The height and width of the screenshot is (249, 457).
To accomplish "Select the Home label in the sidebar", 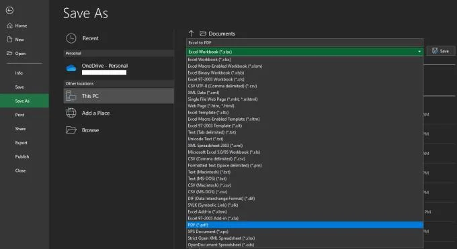I will pyautogui.click(x=21, y=26).
